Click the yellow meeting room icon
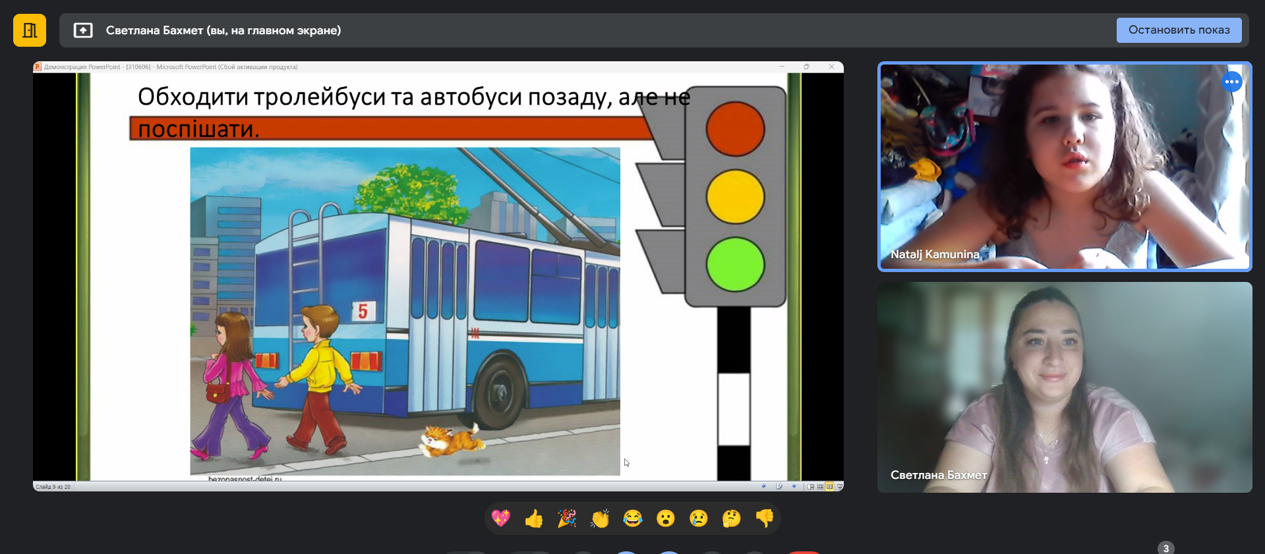The width and height of the screenshot is (1265, 554). (30, 30)
